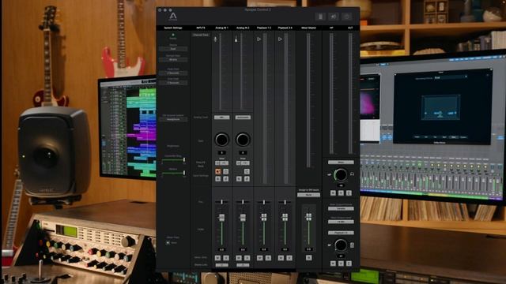
Task: Solo the Playback 1-2 channel
Action: (268, 258)
